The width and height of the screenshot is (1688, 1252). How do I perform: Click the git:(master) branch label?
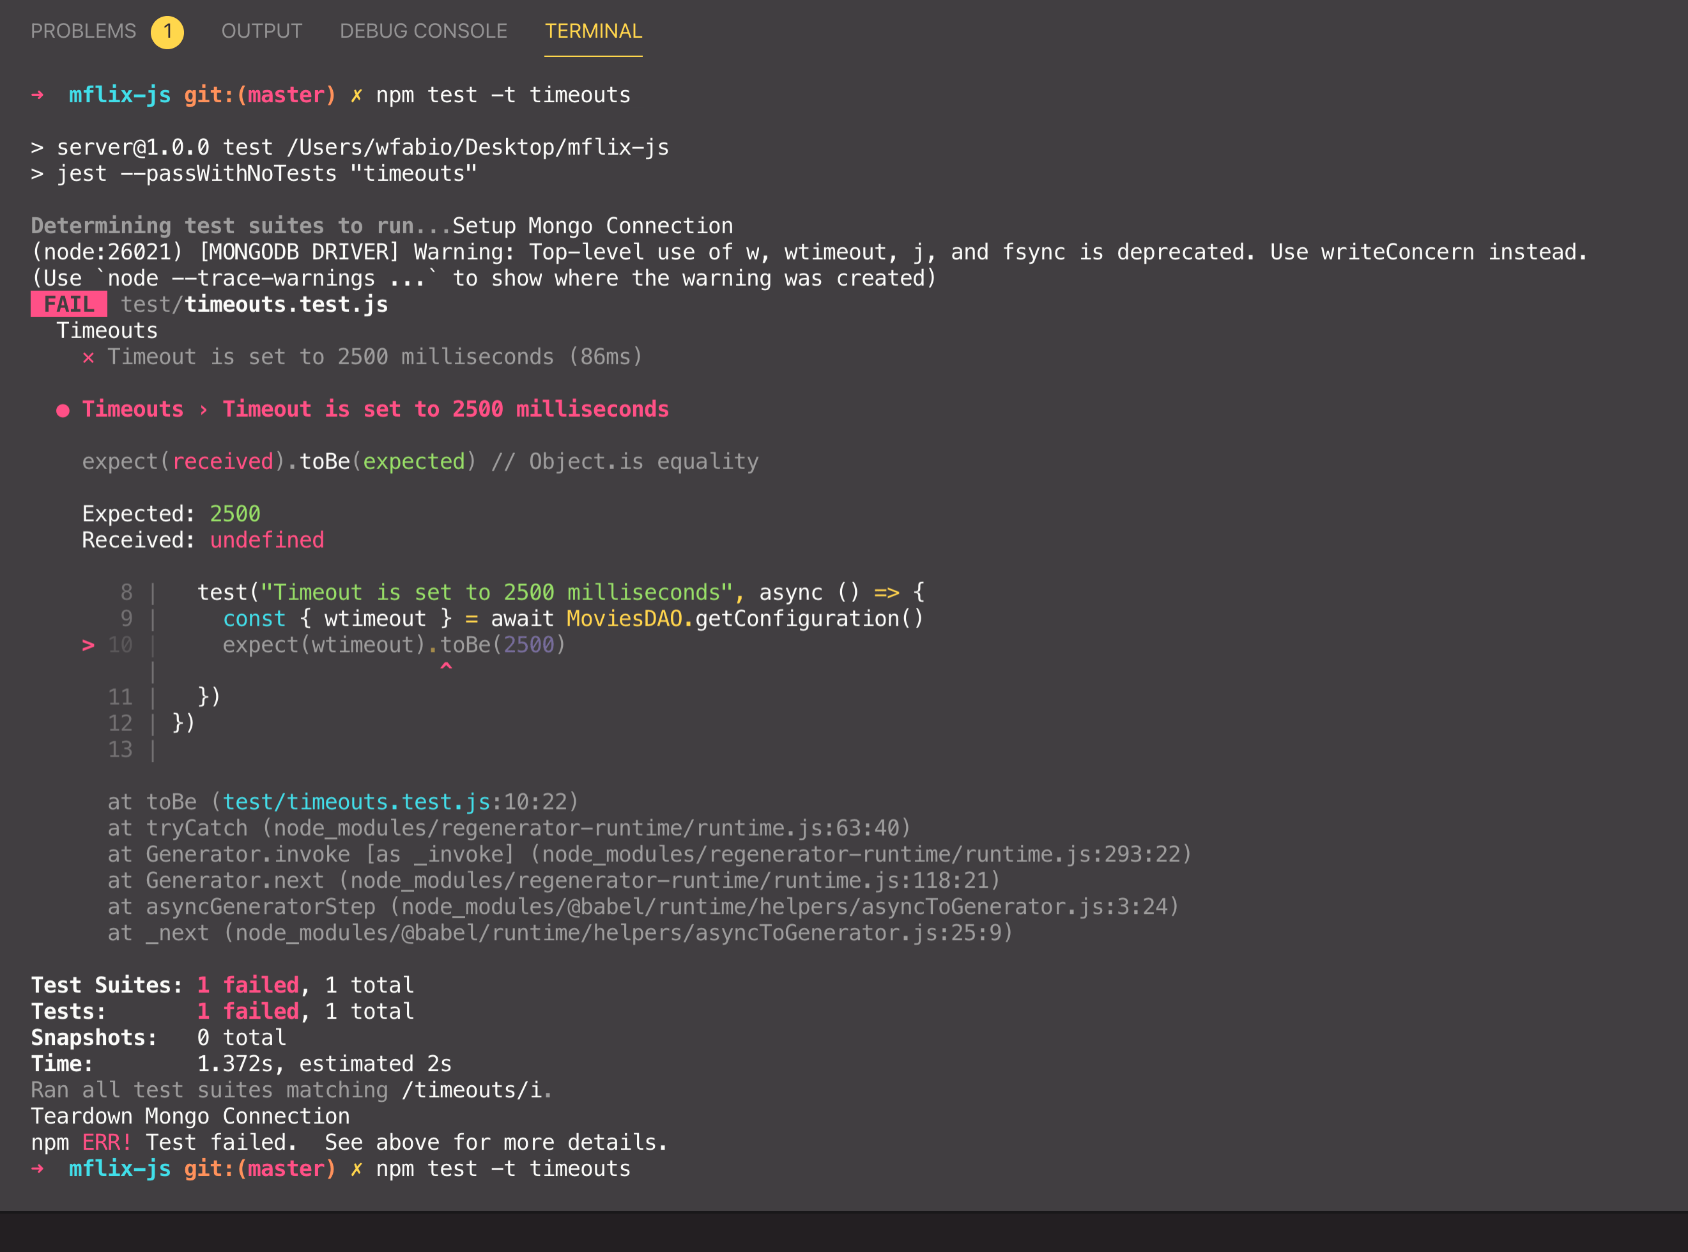coord(259,94)
